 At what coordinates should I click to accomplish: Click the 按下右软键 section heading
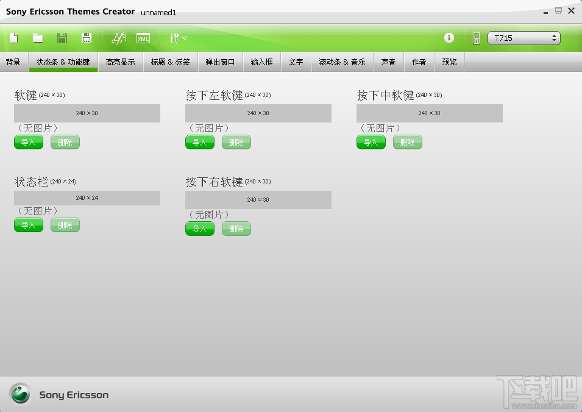coord(214,182)
